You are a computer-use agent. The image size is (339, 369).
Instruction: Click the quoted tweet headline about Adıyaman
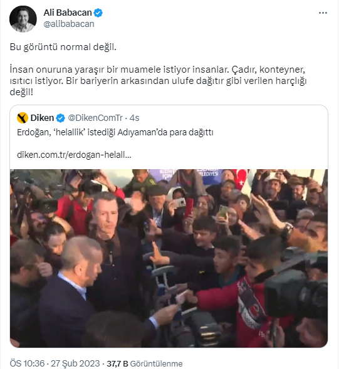[x=115, y=132]
